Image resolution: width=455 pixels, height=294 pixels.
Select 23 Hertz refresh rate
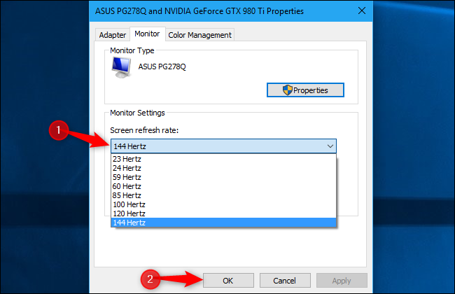click(127, 159)
